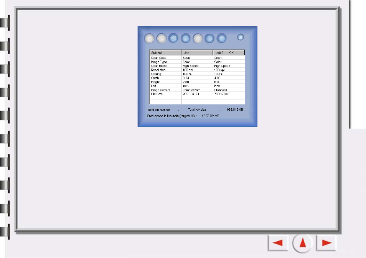This screenshot has height=258, width=366.
Task: Click the file size 265.834 KB
Action: [191, 94]
